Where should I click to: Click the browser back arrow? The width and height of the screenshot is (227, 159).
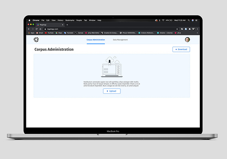pyautogui.click(x=29, y=29)
